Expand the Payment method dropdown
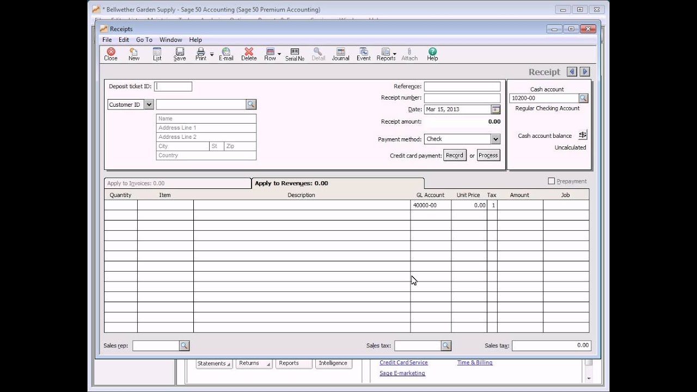697x392 pixels. click(495, 139)
